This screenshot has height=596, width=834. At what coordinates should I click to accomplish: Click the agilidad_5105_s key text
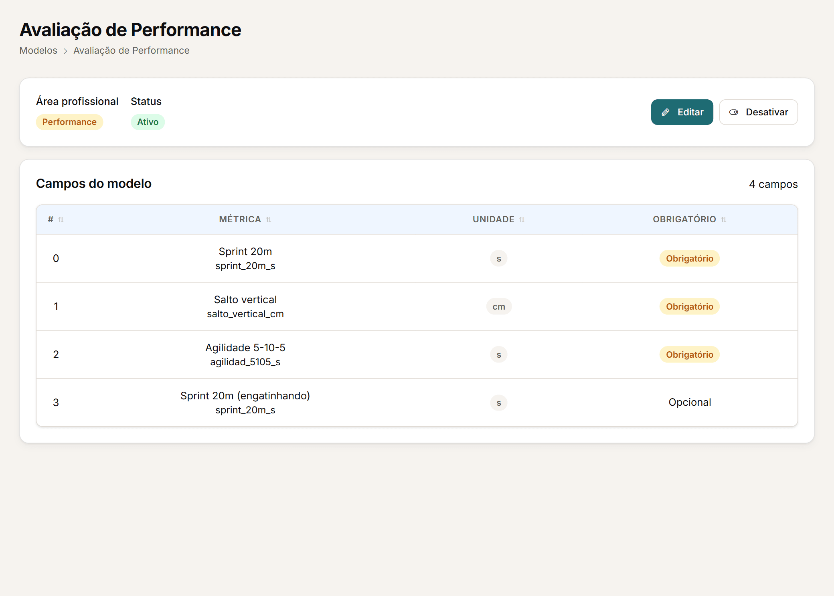click(x=245, y=362)
